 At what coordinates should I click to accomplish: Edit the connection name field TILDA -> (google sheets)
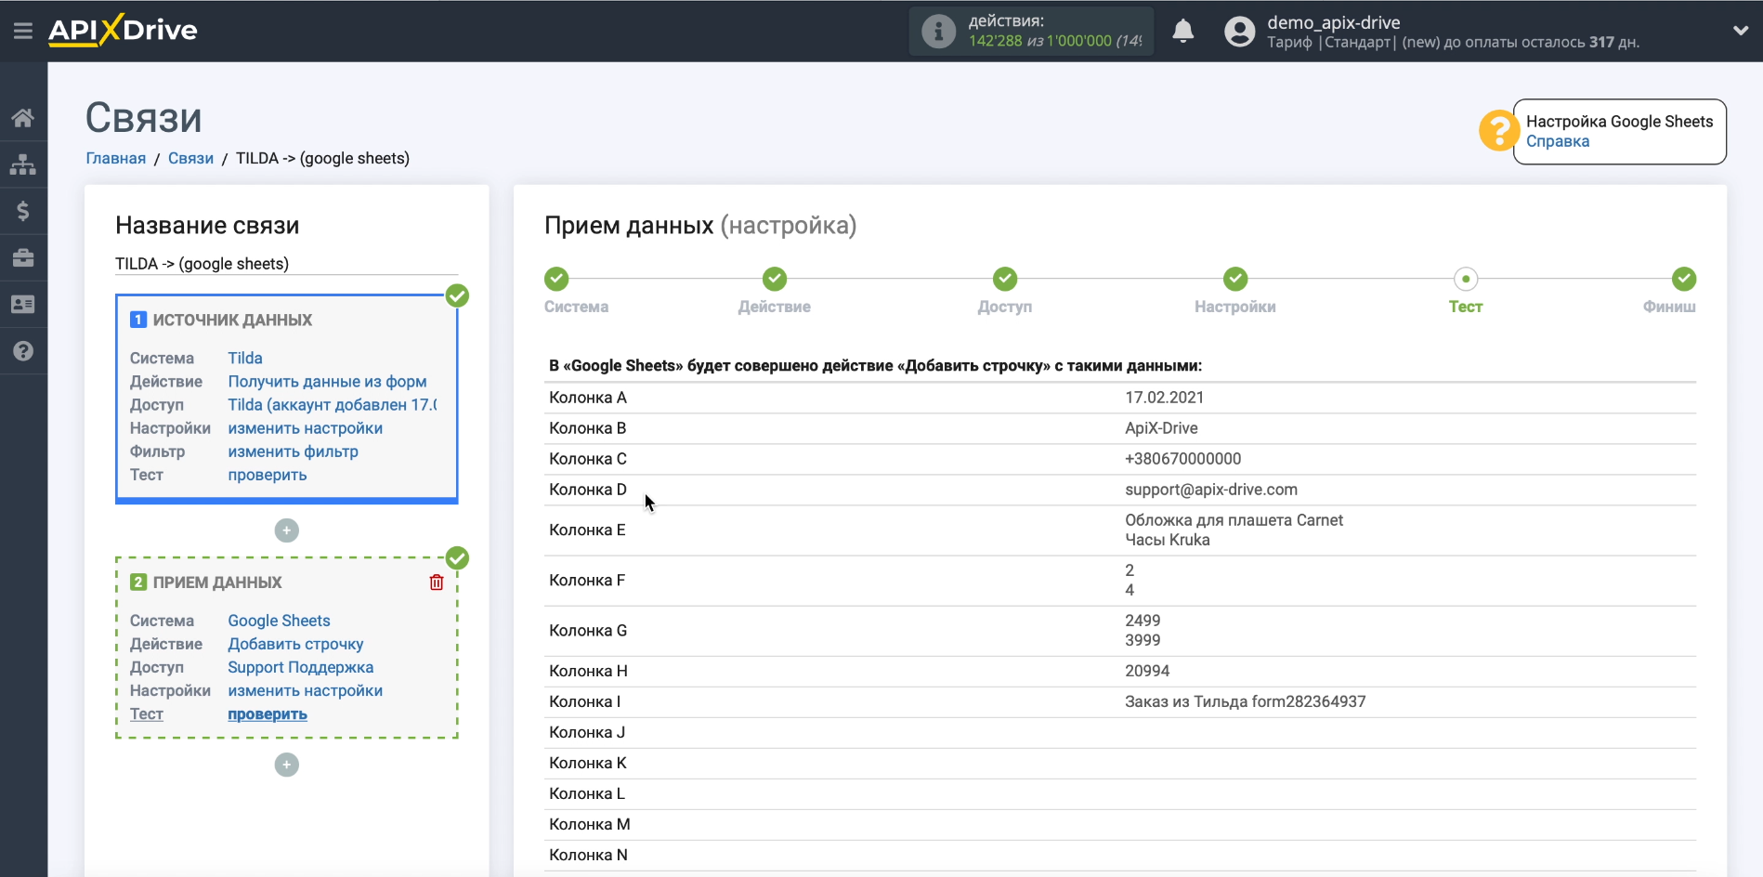(x=285, y=264)
